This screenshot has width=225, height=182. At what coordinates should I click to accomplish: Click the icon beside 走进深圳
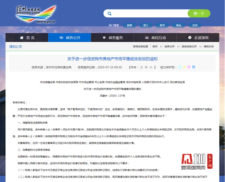coord(189,38)
